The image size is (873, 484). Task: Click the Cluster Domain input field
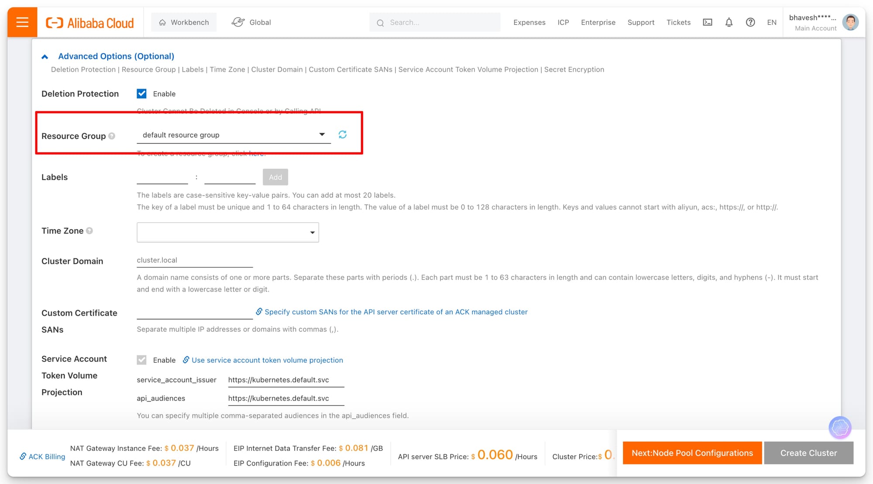point(194,260)
